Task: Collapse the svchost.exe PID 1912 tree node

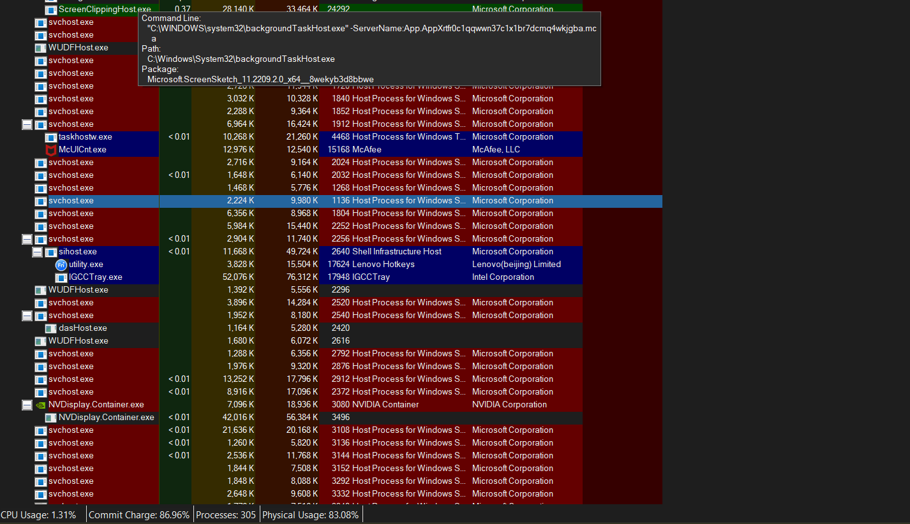Action: click(x=27, y=124)
